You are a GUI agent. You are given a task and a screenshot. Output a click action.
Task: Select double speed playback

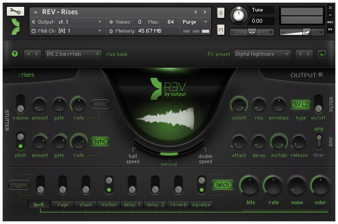click(x=205, y=158)
